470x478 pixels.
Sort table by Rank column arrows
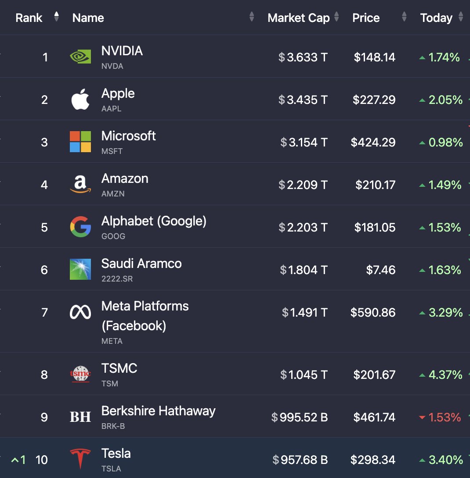point(56,17)
